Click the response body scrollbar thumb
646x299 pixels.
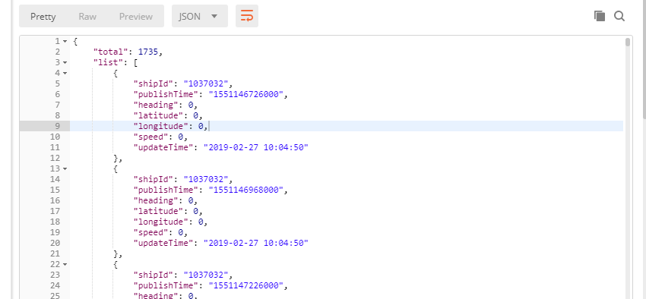[x=628, y=42]
